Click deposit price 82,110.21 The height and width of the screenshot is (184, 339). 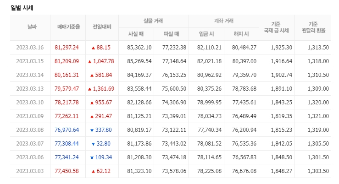209,48
